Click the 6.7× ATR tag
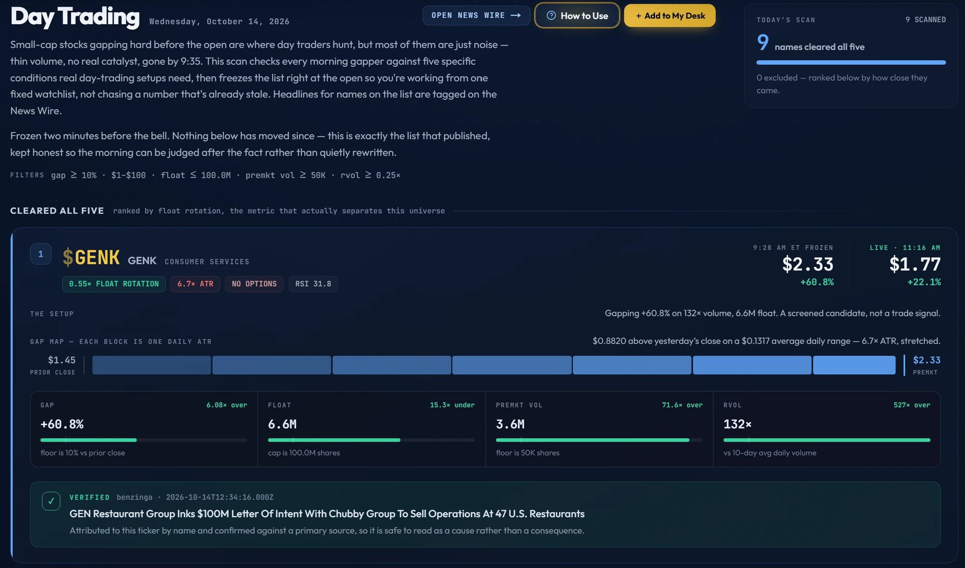The width and height of the screenshot is (965, 568). click(195, 284)
